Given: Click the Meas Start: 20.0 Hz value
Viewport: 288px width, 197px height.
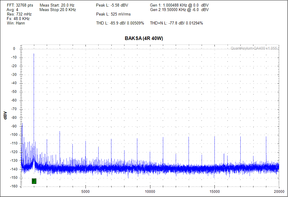Looking at the screenshot, I should [57, 5].
